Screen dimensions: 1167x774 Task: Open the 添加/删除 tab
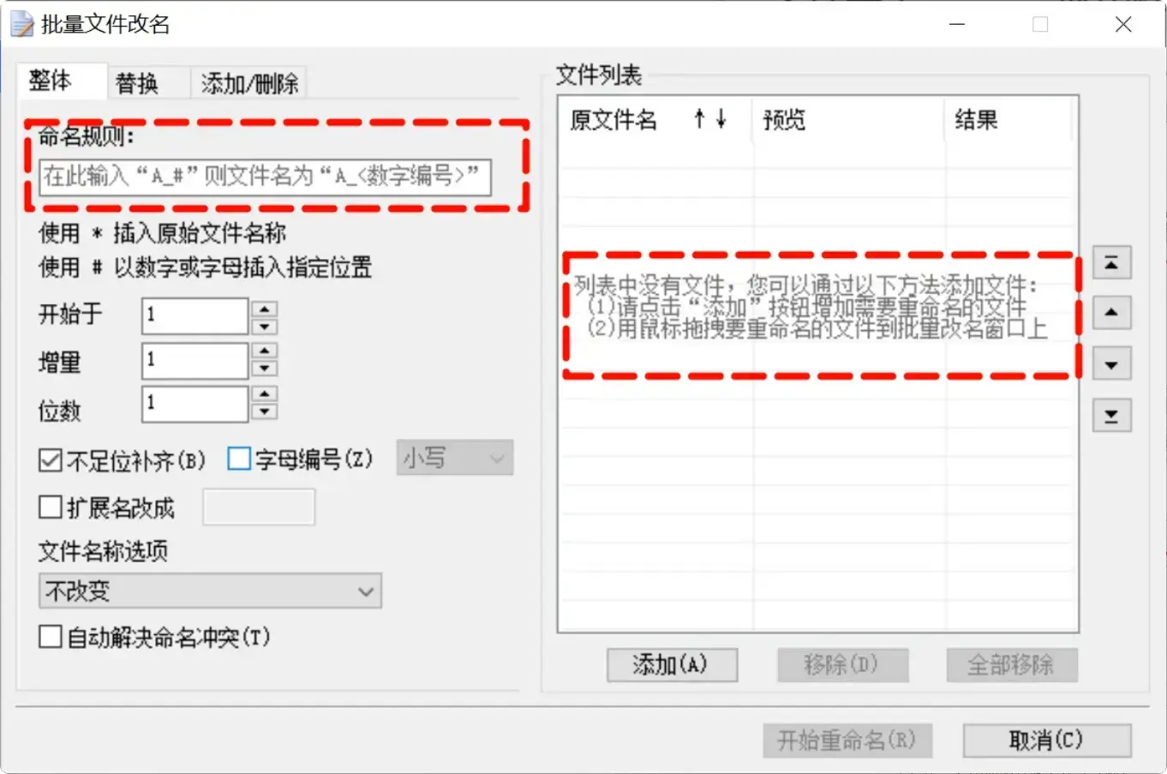(248, 82)
